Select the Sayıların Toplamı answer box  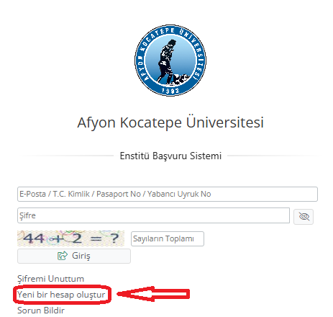click(168, 238)
